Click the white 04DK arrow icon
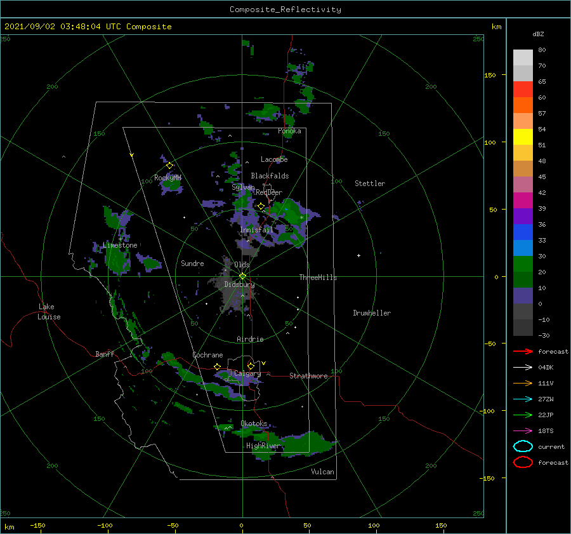This screenshot has width=571, height=534. click(x=523, y=367)
